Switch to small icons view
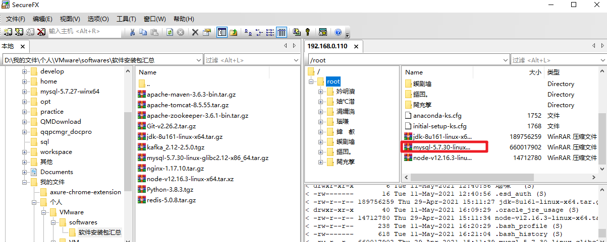 click(x=259, y=32)
